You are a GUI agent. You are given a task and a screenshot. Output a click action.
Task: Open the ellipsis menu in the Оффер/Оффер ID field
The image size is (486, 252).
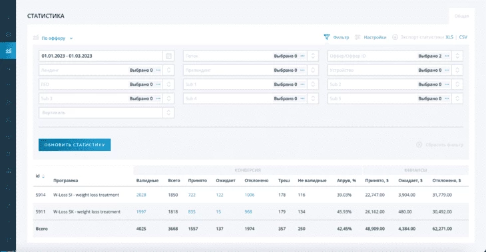tap(447, 56)
